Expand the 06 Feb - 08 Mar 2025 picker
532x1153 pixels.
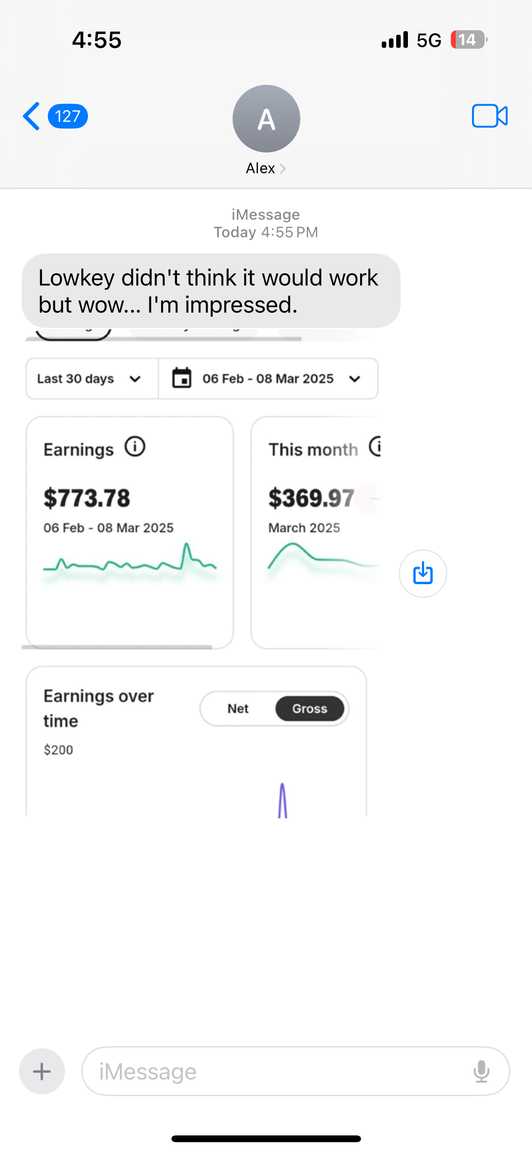pos(355,378)
